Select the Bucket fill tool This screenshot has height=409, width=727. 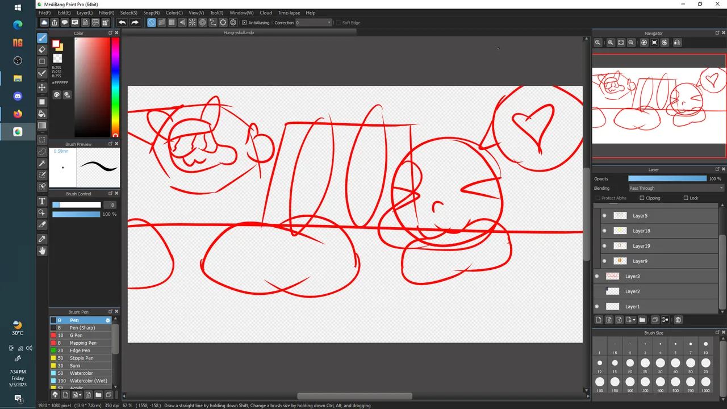tap(42, 114)
